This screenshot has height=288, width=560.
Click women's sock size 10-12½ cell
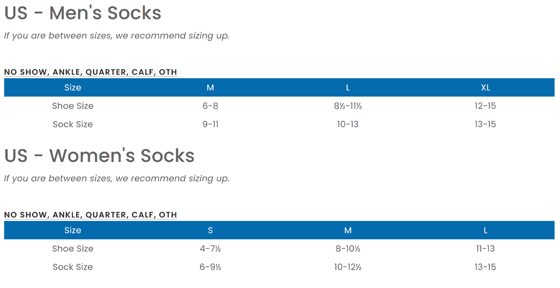click(348, 267)
